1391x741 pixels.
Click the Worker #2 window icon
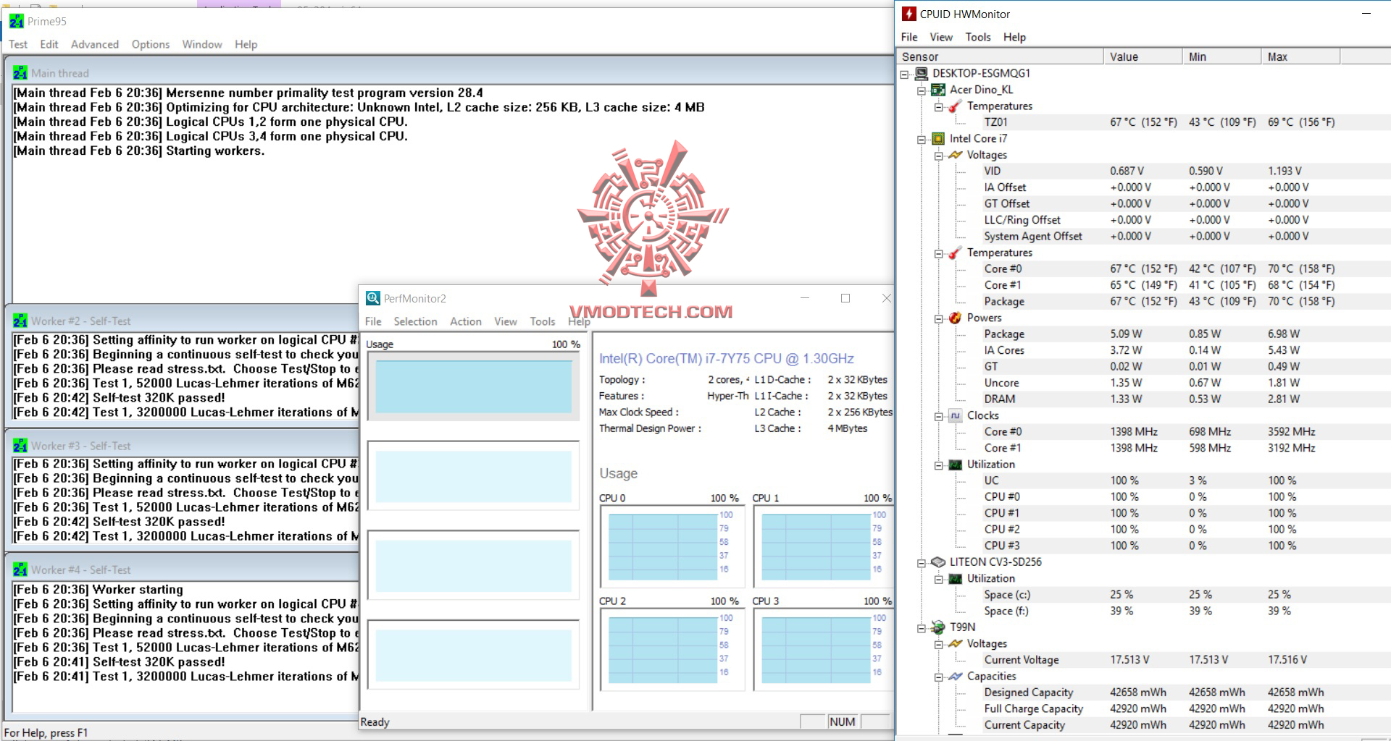pos(20,321)
